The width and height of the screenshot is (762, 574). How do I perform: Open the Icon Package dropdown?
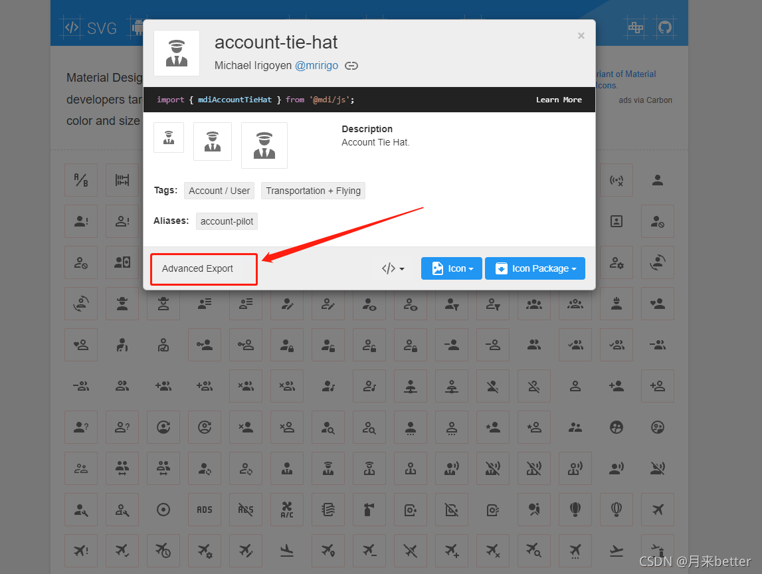[535, 268]
